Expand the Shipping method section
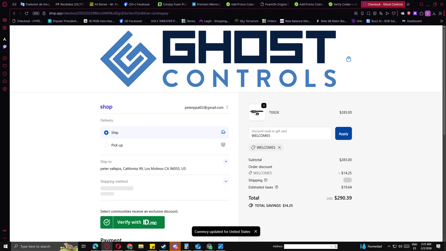This screenshot has width=446, height=251. click(x=226, y=181)
